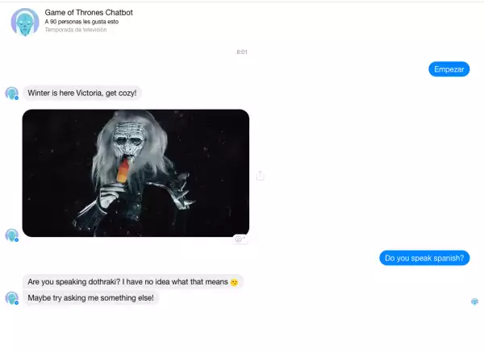Click the small seen-indicator avatar on the right
Screen dimensions: 484x353
click(474, 301)
